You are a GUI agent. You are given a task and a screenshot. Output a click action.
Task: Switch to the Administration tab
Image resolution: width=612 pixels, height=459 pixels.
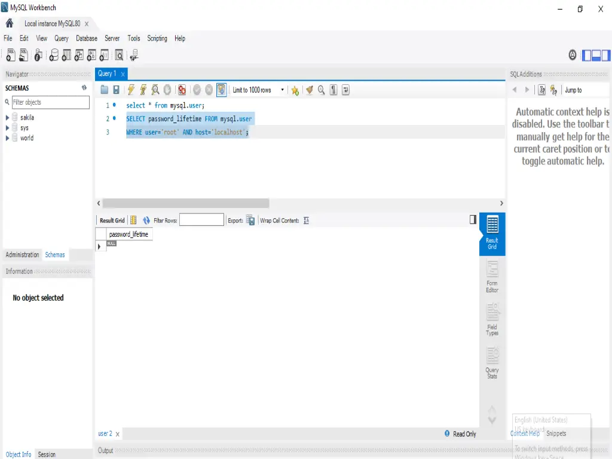click(x=22, y=255)
